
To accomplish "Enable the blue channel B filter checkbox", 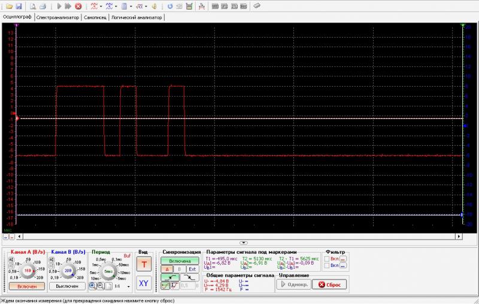I will 328,266.
